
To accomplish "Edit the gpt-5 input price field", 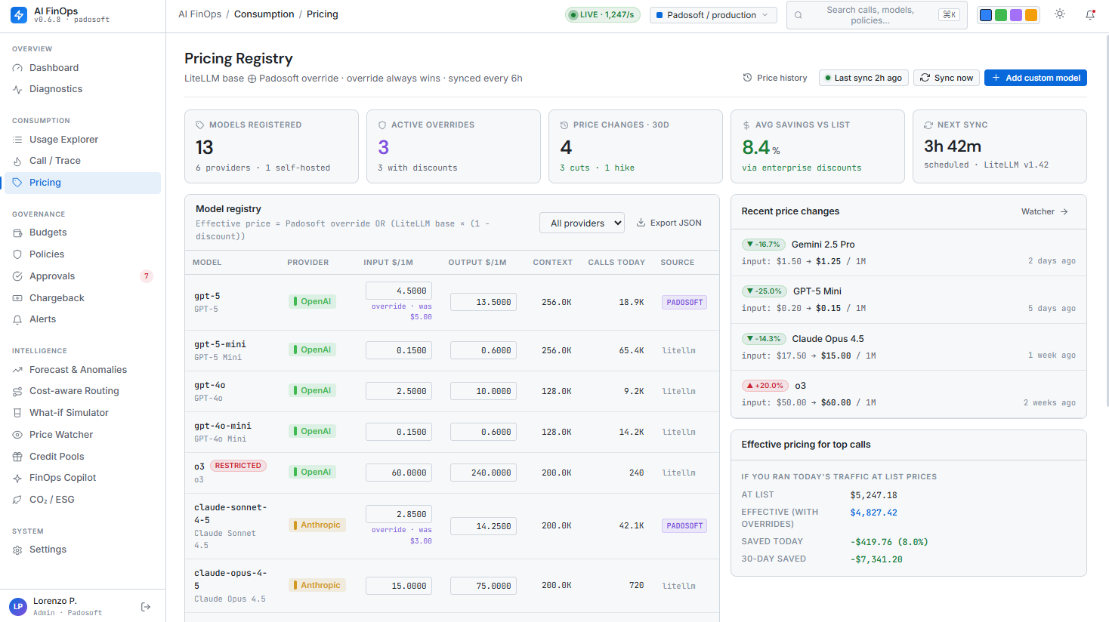I will (x=399, y=291).
